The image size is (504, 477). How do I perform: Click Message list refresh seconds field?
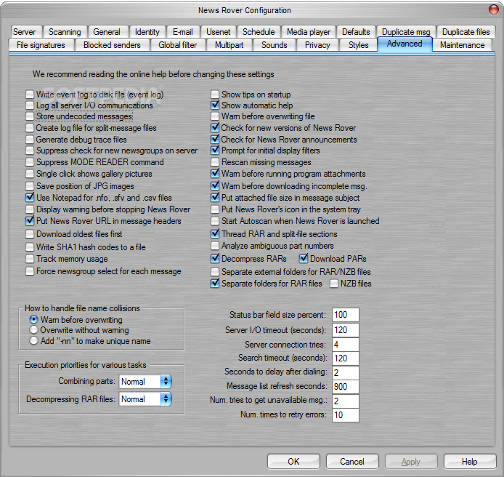click(x=346, y=387)
